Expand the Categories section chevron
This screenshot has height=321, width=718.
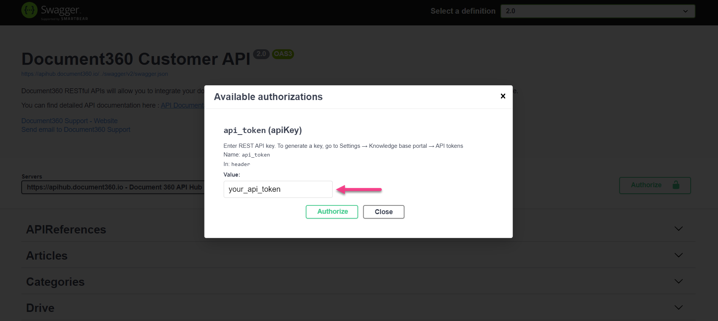(678, 281)
